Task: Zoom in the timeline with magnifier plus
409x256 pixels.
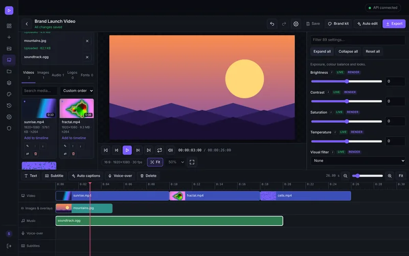Action: [x=390, y=176]
